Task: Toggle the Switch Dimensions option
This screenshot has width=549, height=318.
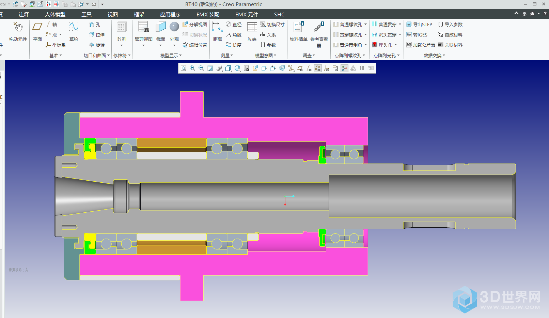Action: click(x=272, y=25)
